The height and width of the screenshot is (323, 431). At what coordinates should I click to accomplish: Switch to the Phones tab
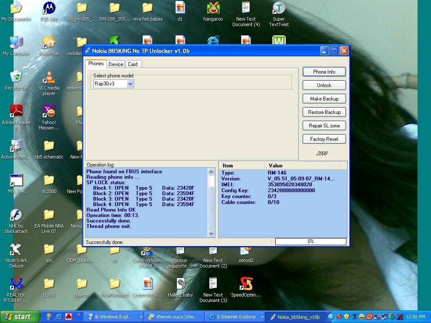(x=96, y=64)
